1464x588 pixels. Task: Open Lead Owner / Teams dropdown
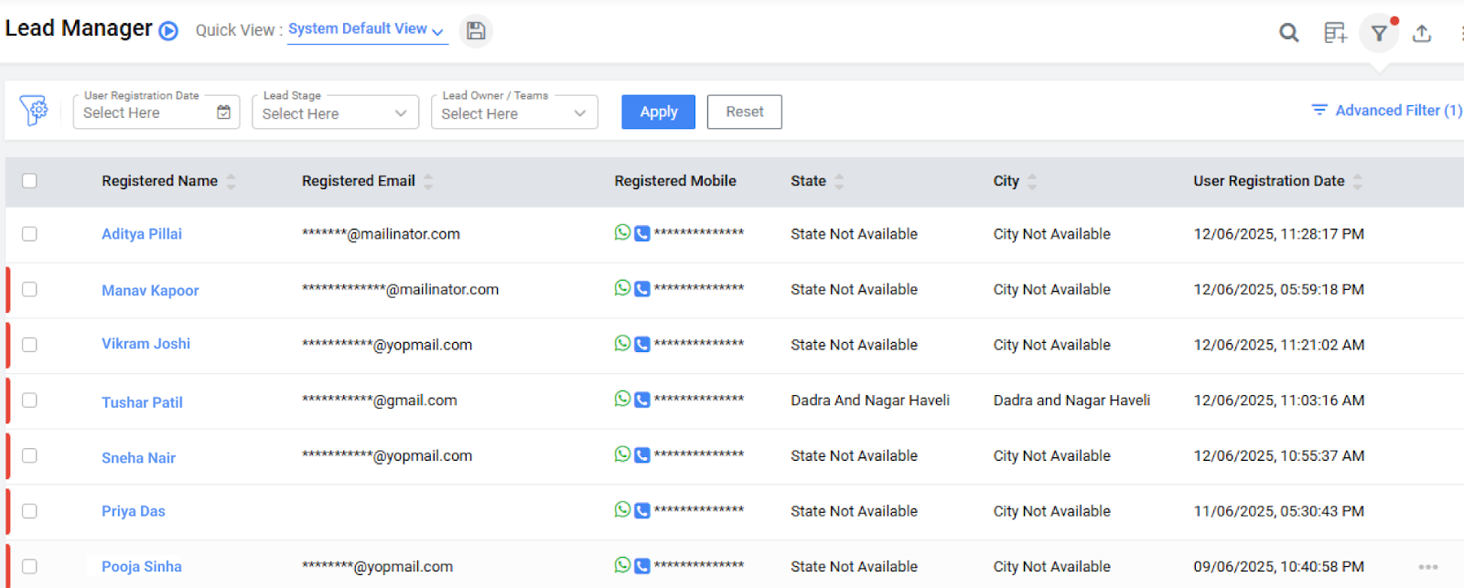point(514,113)
